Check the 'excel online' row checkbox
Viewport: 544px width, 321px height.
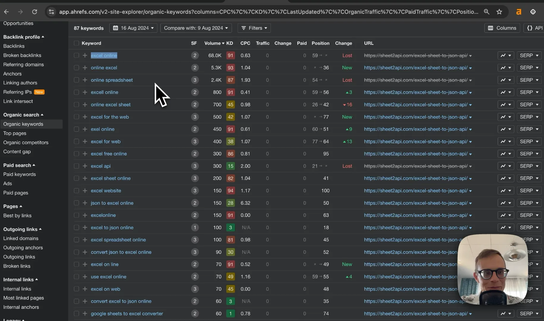click(76, 56)
